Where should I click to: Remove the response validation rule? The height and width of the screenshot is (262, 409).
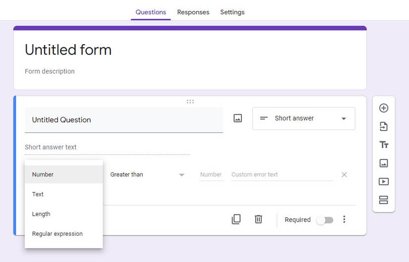point(344,175)
